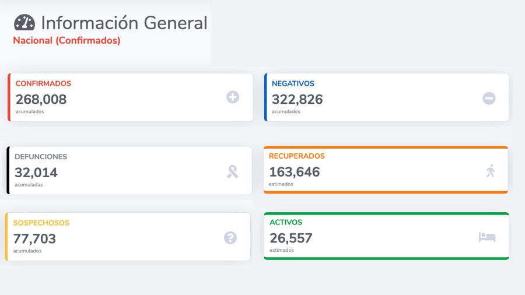
Task: Open the RECUPERADOS card label
Action: [297, 156]
